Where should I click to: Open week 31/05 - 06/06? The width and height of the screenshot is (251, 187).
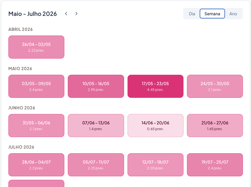coord(36,126)
